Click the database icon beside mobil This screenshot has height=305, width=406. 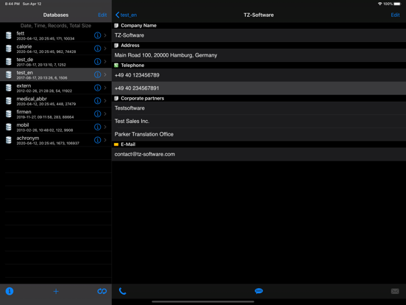tap(9, 127)
